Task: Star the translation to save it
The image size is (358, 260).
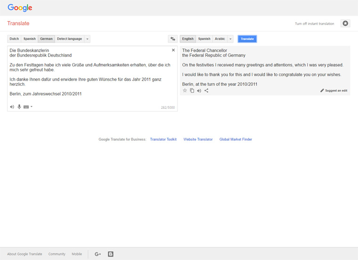Action: point(185,90)
